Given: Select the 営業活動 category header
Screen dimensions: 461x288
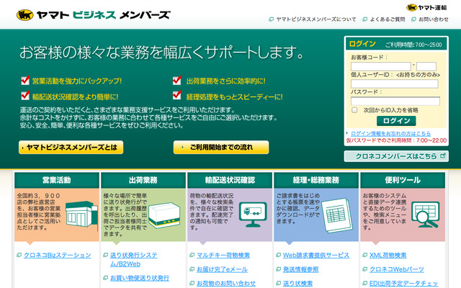Looking at the screenshot, I should point(57,180).
